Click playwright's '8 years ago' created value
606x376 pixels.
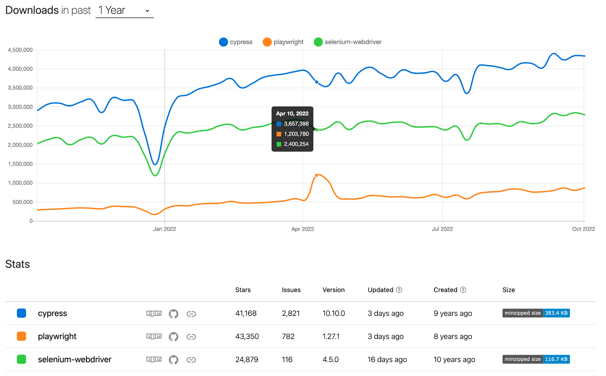(453, 336)
